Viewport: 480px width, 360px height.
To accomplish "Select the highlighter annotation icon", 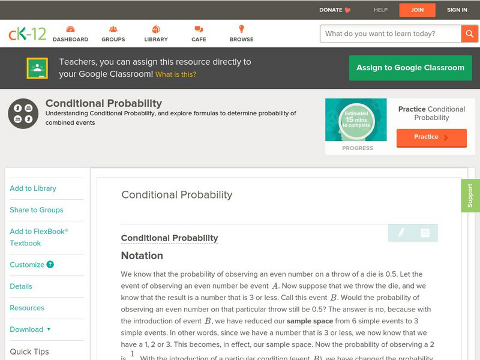I will coord(402,232).
